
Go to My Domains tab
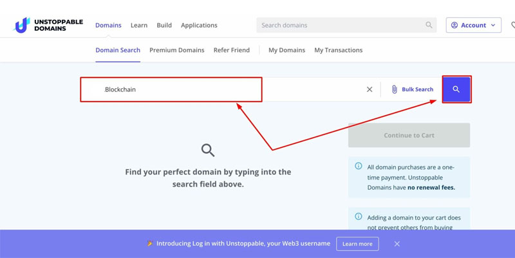pos(286,50)
